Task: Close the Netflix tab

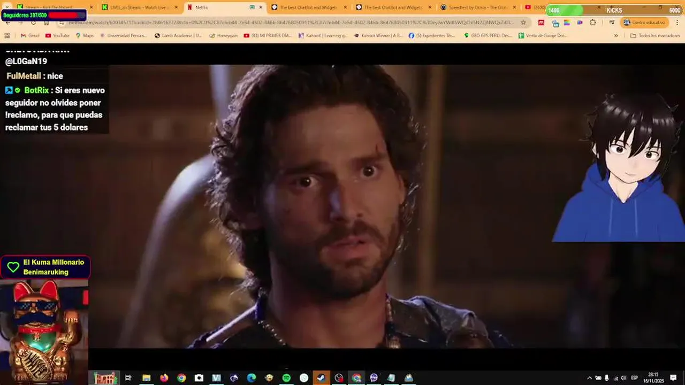Action: click(261, 7)
